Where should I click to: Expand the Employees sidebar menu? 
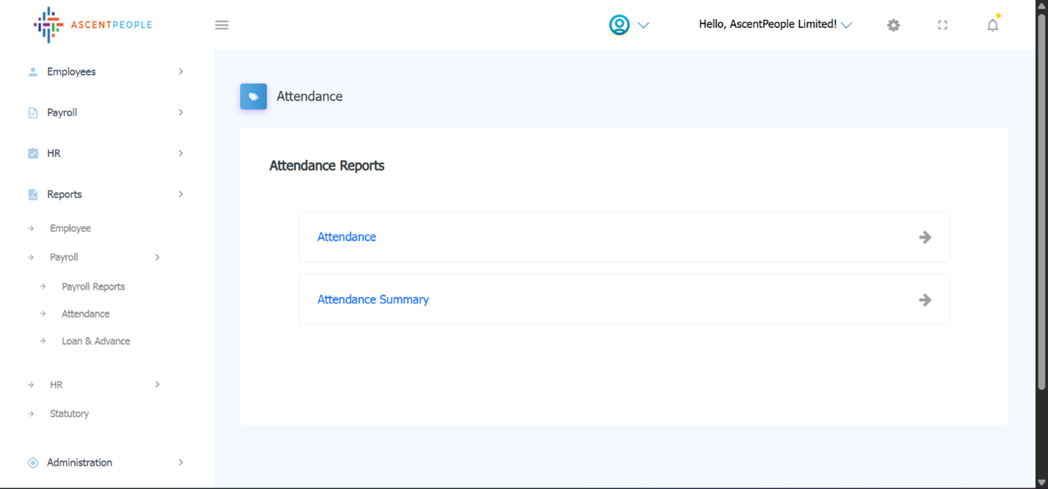tap(71, 72)
